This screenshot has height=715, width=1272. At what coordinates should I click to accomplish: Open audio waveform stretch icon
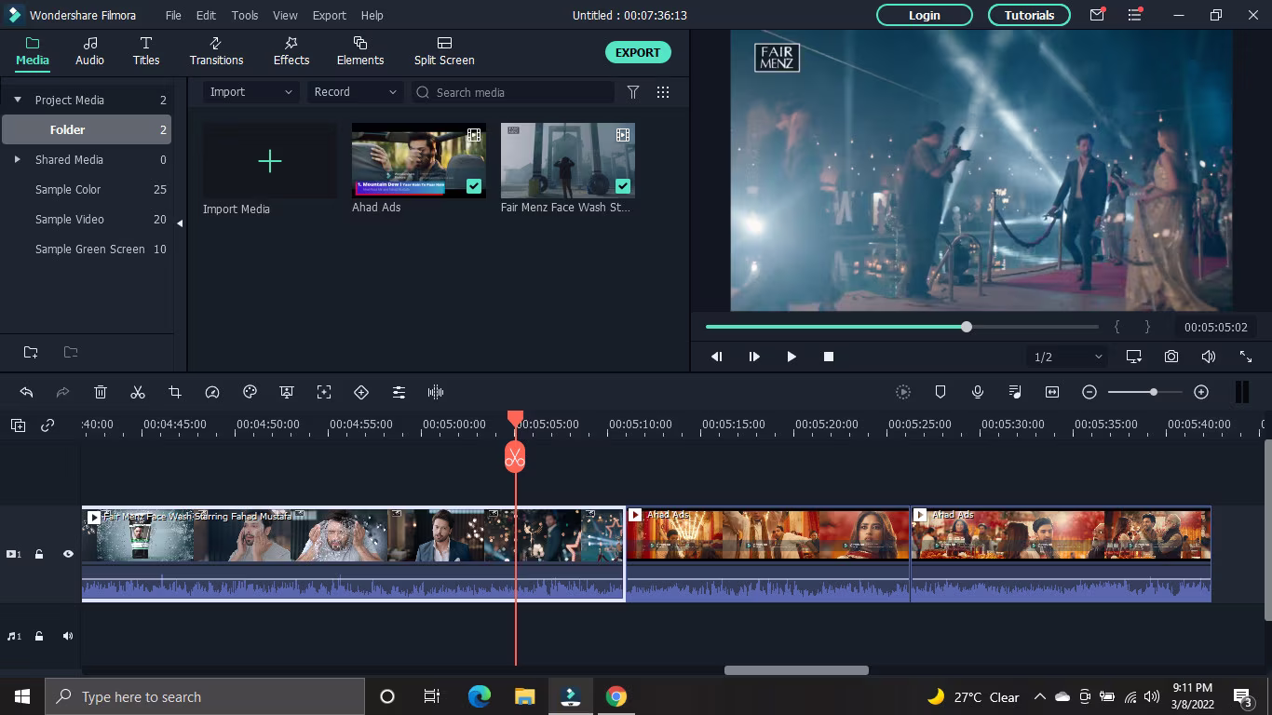pyautogui.click(x=436, y=392)
